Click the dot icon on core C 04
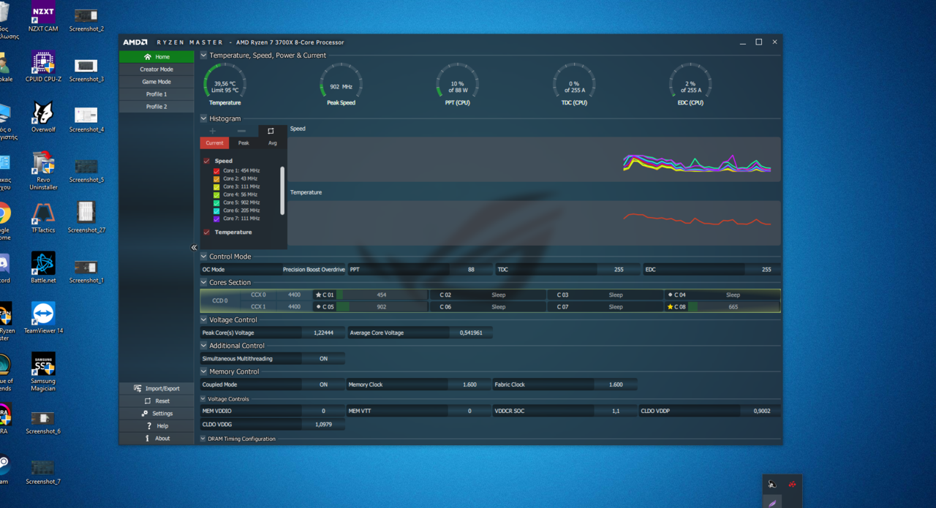Viewport: 936px width, 508px height. point(671,295)
